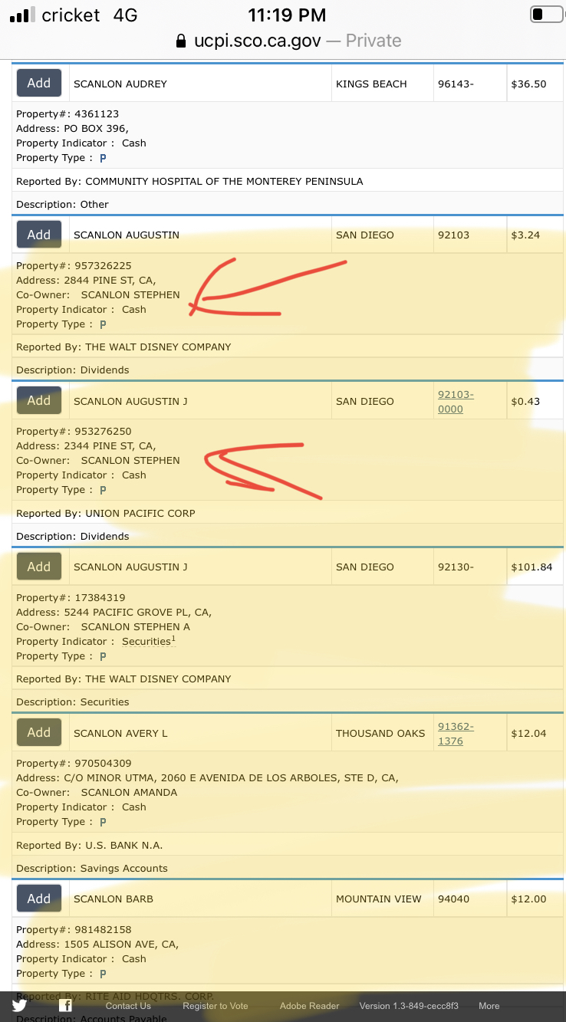Select the $0.43 amount
The width and height of the screenshot is (566, 1022).
(525, 401)
